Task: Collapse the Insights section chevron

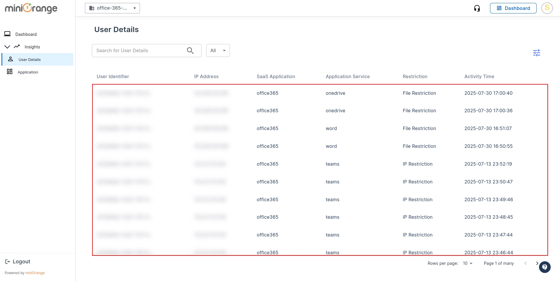Action: pyautogui.click(x=7, y=47)
